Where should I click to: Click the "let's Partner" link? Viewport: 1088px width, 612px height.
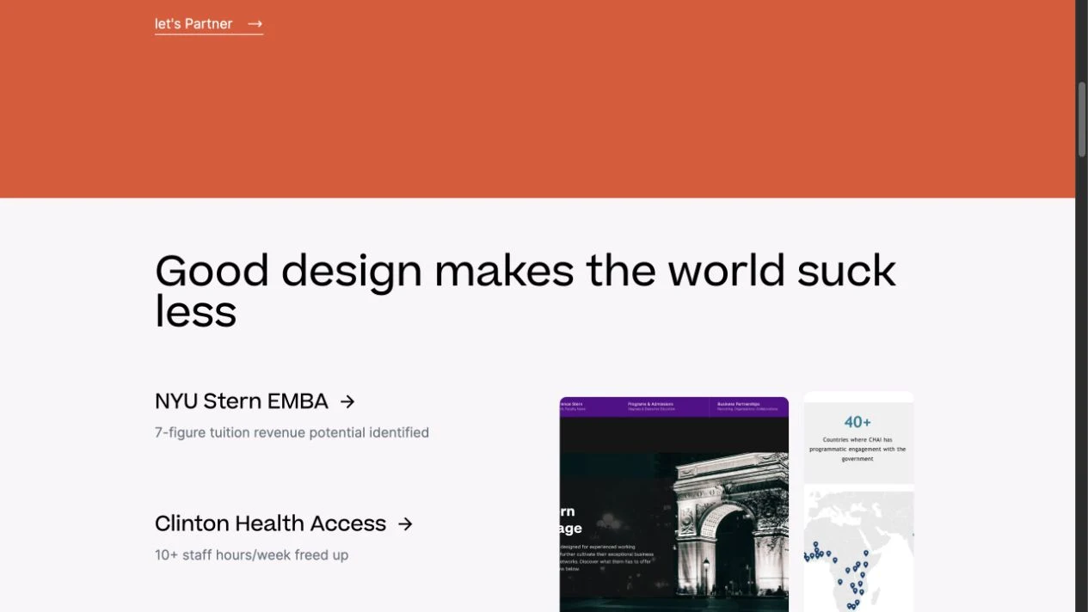209,24
